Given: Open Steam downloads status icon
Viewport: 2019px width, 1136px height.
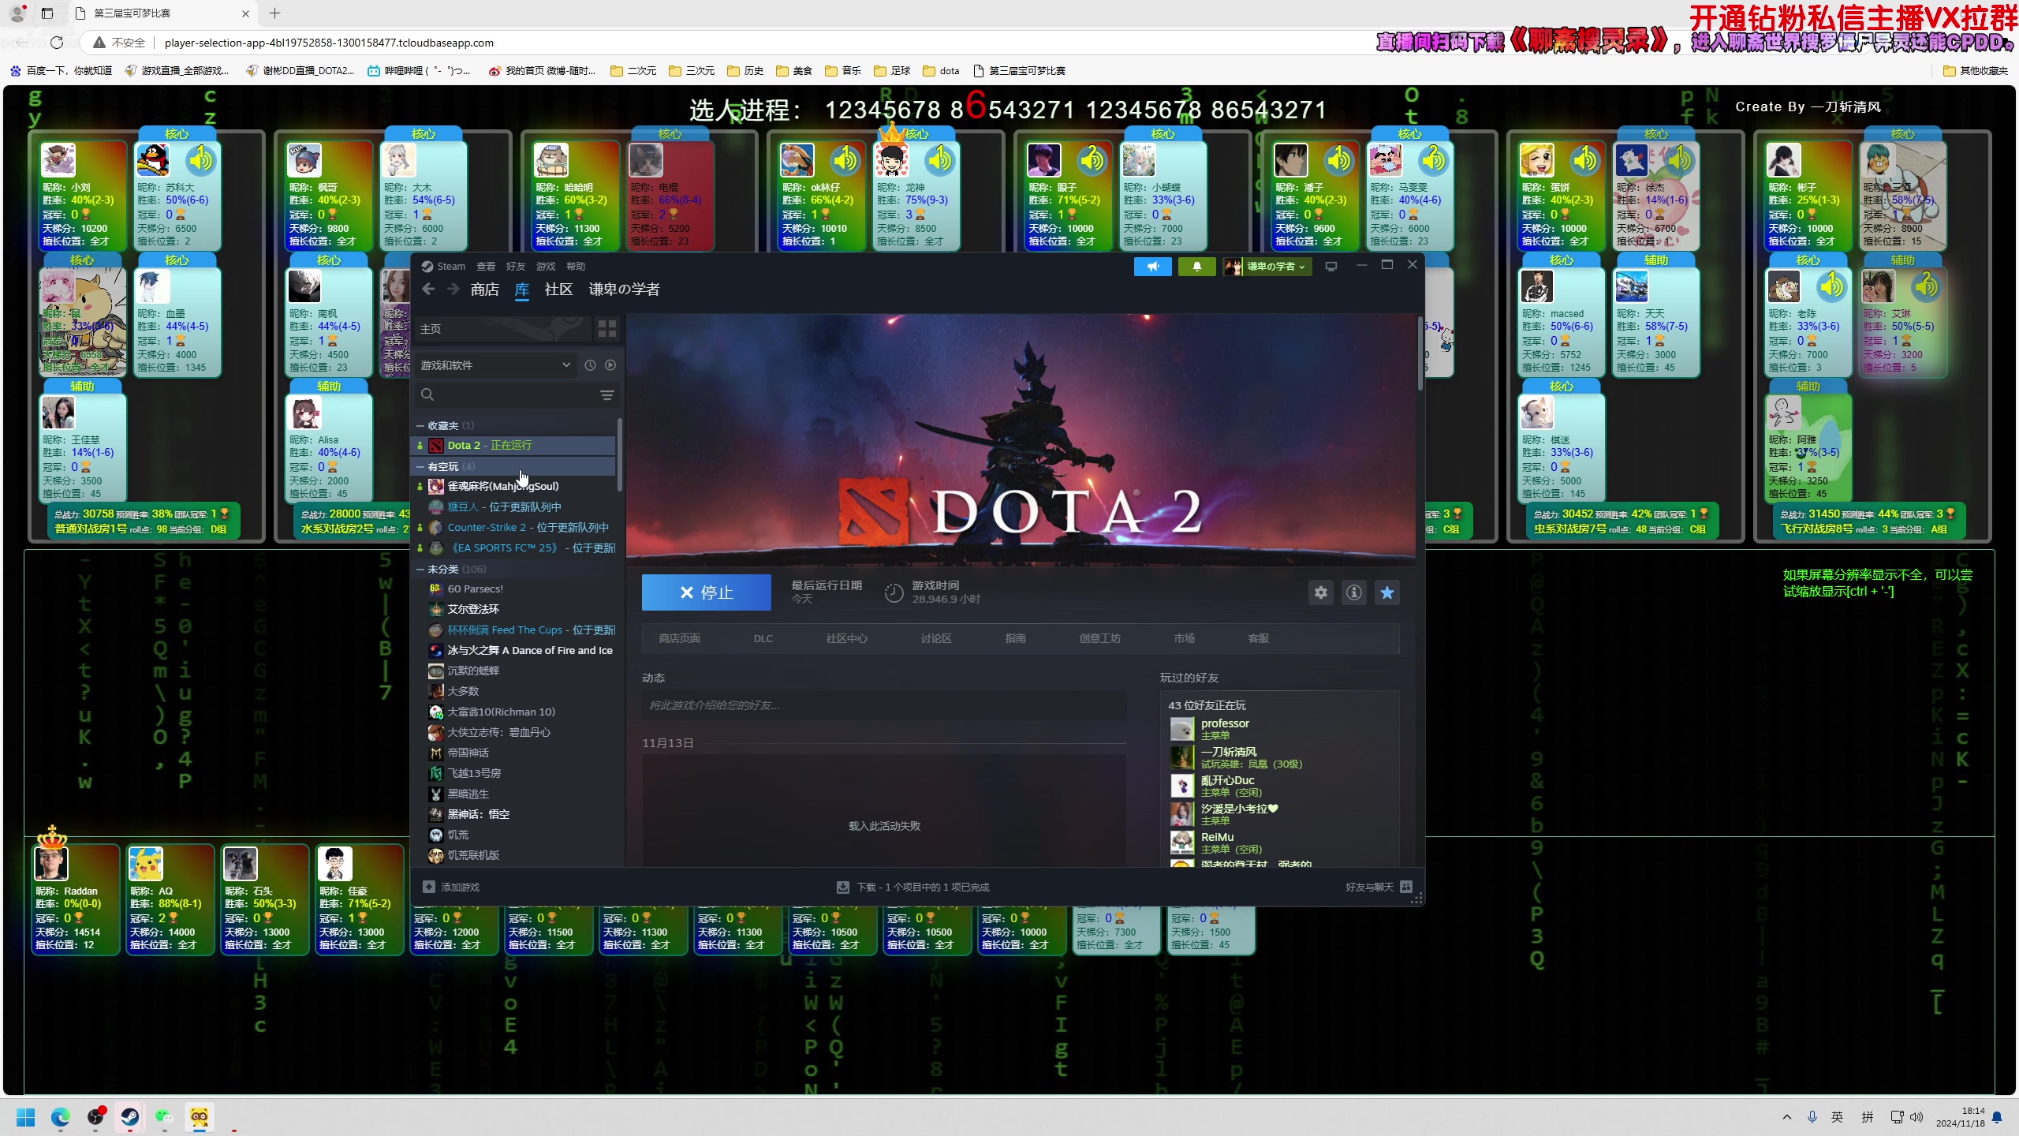Looking at the screenshot, I should click(843, 887).
